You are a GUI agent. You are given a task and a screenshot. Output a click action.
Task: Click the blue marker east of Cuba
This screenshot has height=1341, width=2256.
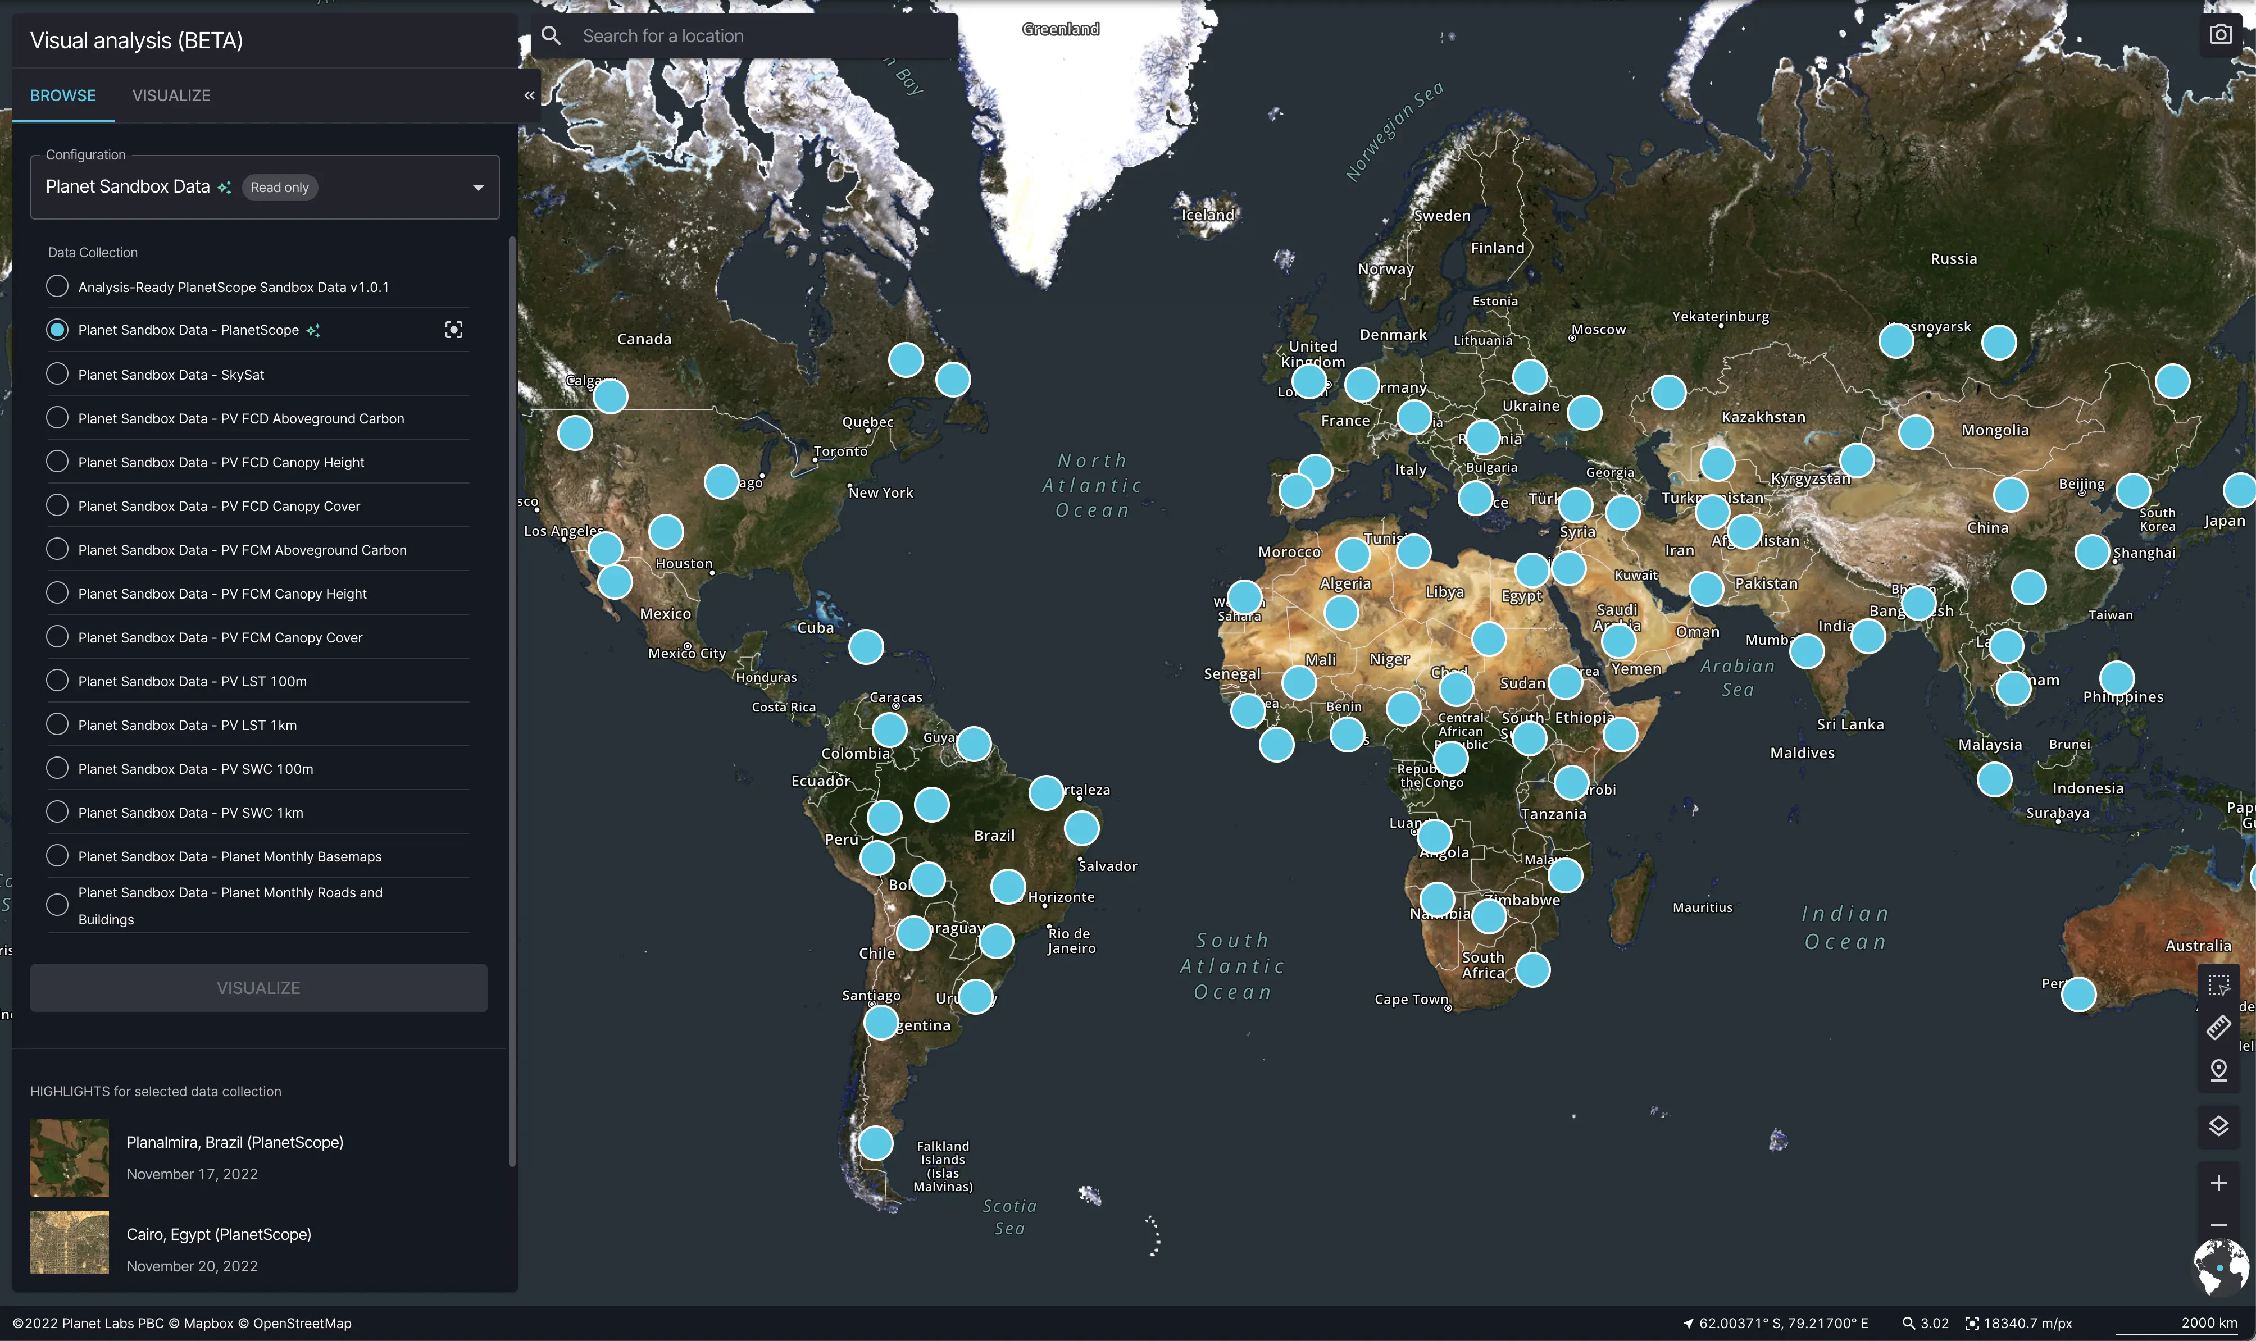pos(865,646)
